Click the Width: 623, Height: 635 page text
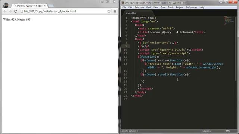The width and height of the screenshot is (239, 134). [x=17, y=19]
